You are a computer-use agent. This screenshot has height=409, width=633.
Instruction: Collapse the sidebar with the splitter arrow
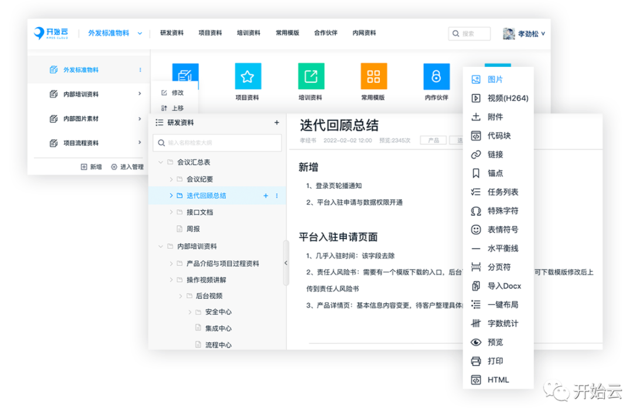(x=286, y=263)
